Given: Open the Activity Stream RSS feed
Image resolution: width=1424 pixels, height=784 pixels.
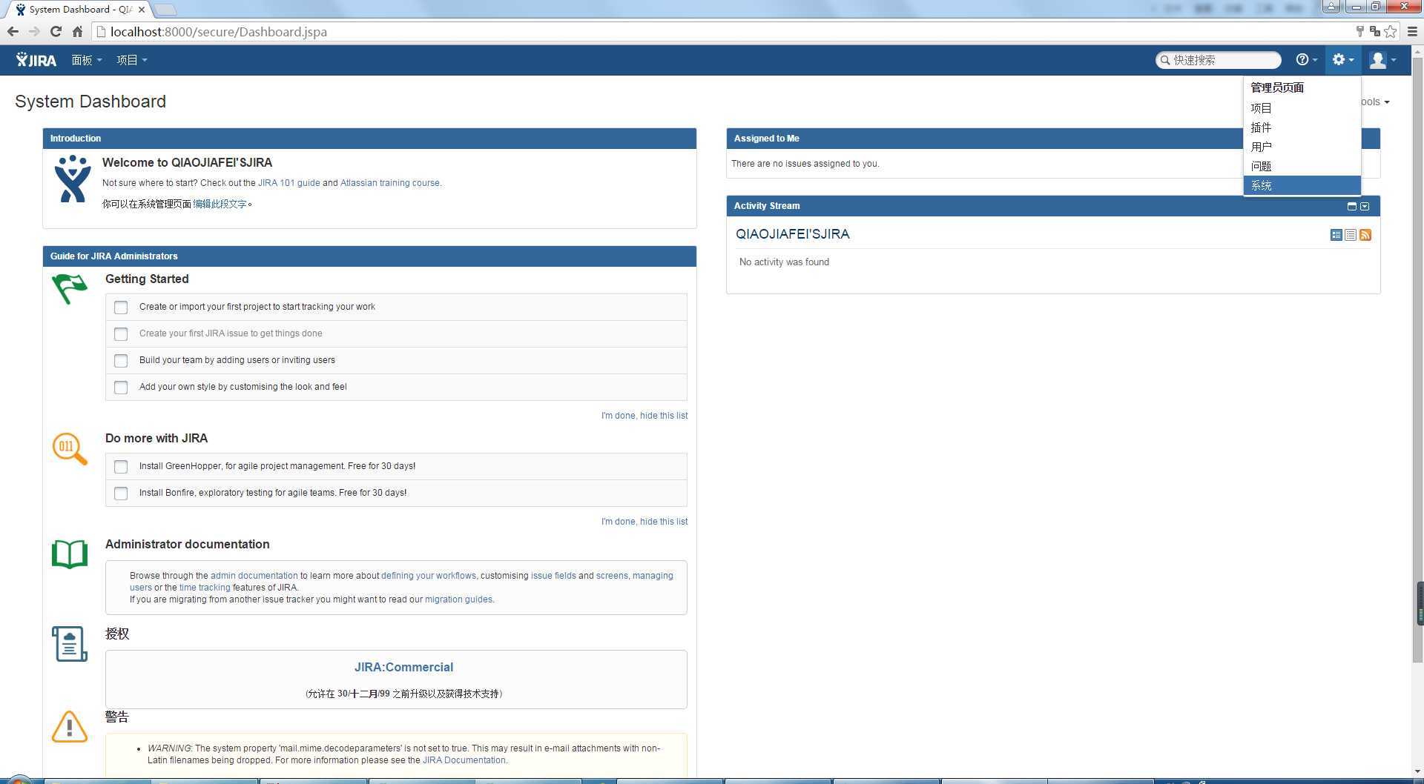Looking at the screenshot, I should tap(1365, 235).
